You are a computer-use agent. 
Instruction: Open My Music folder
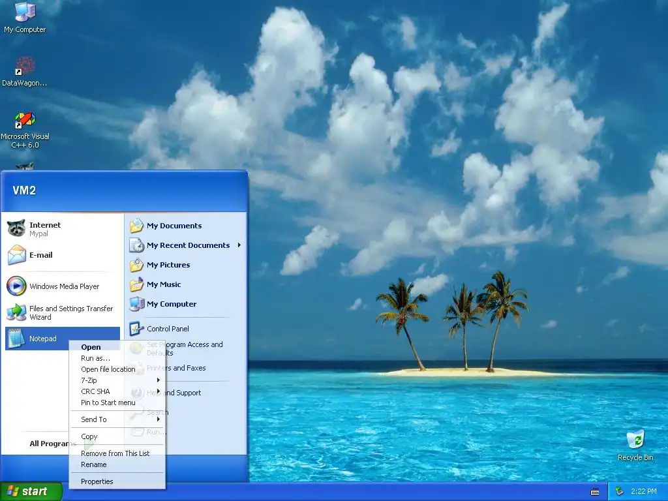185,284
